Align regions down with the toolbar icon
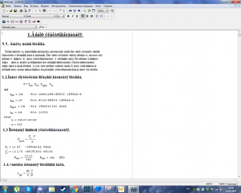This screenshot has width=241, height=193. [64, 11]
